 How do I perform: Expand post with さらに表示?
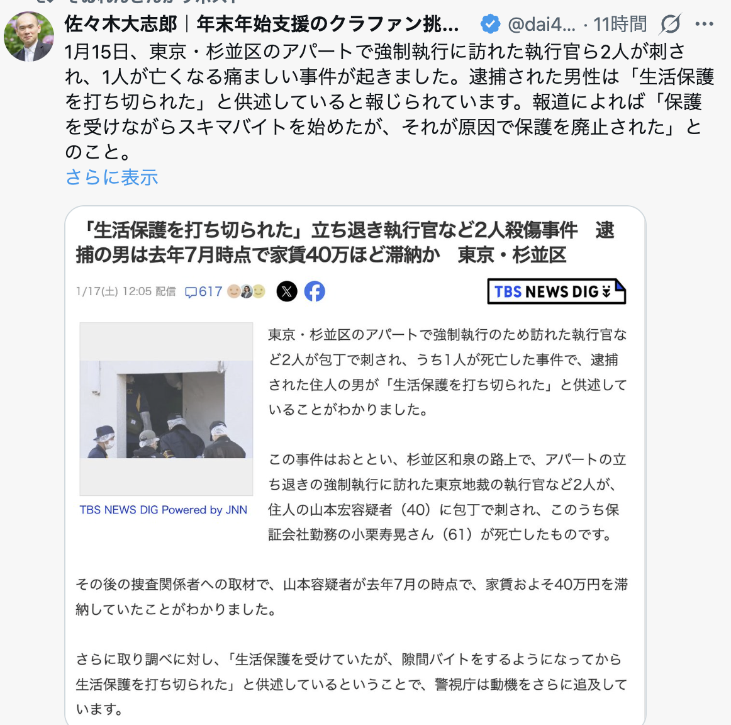[x=111, y=177]
